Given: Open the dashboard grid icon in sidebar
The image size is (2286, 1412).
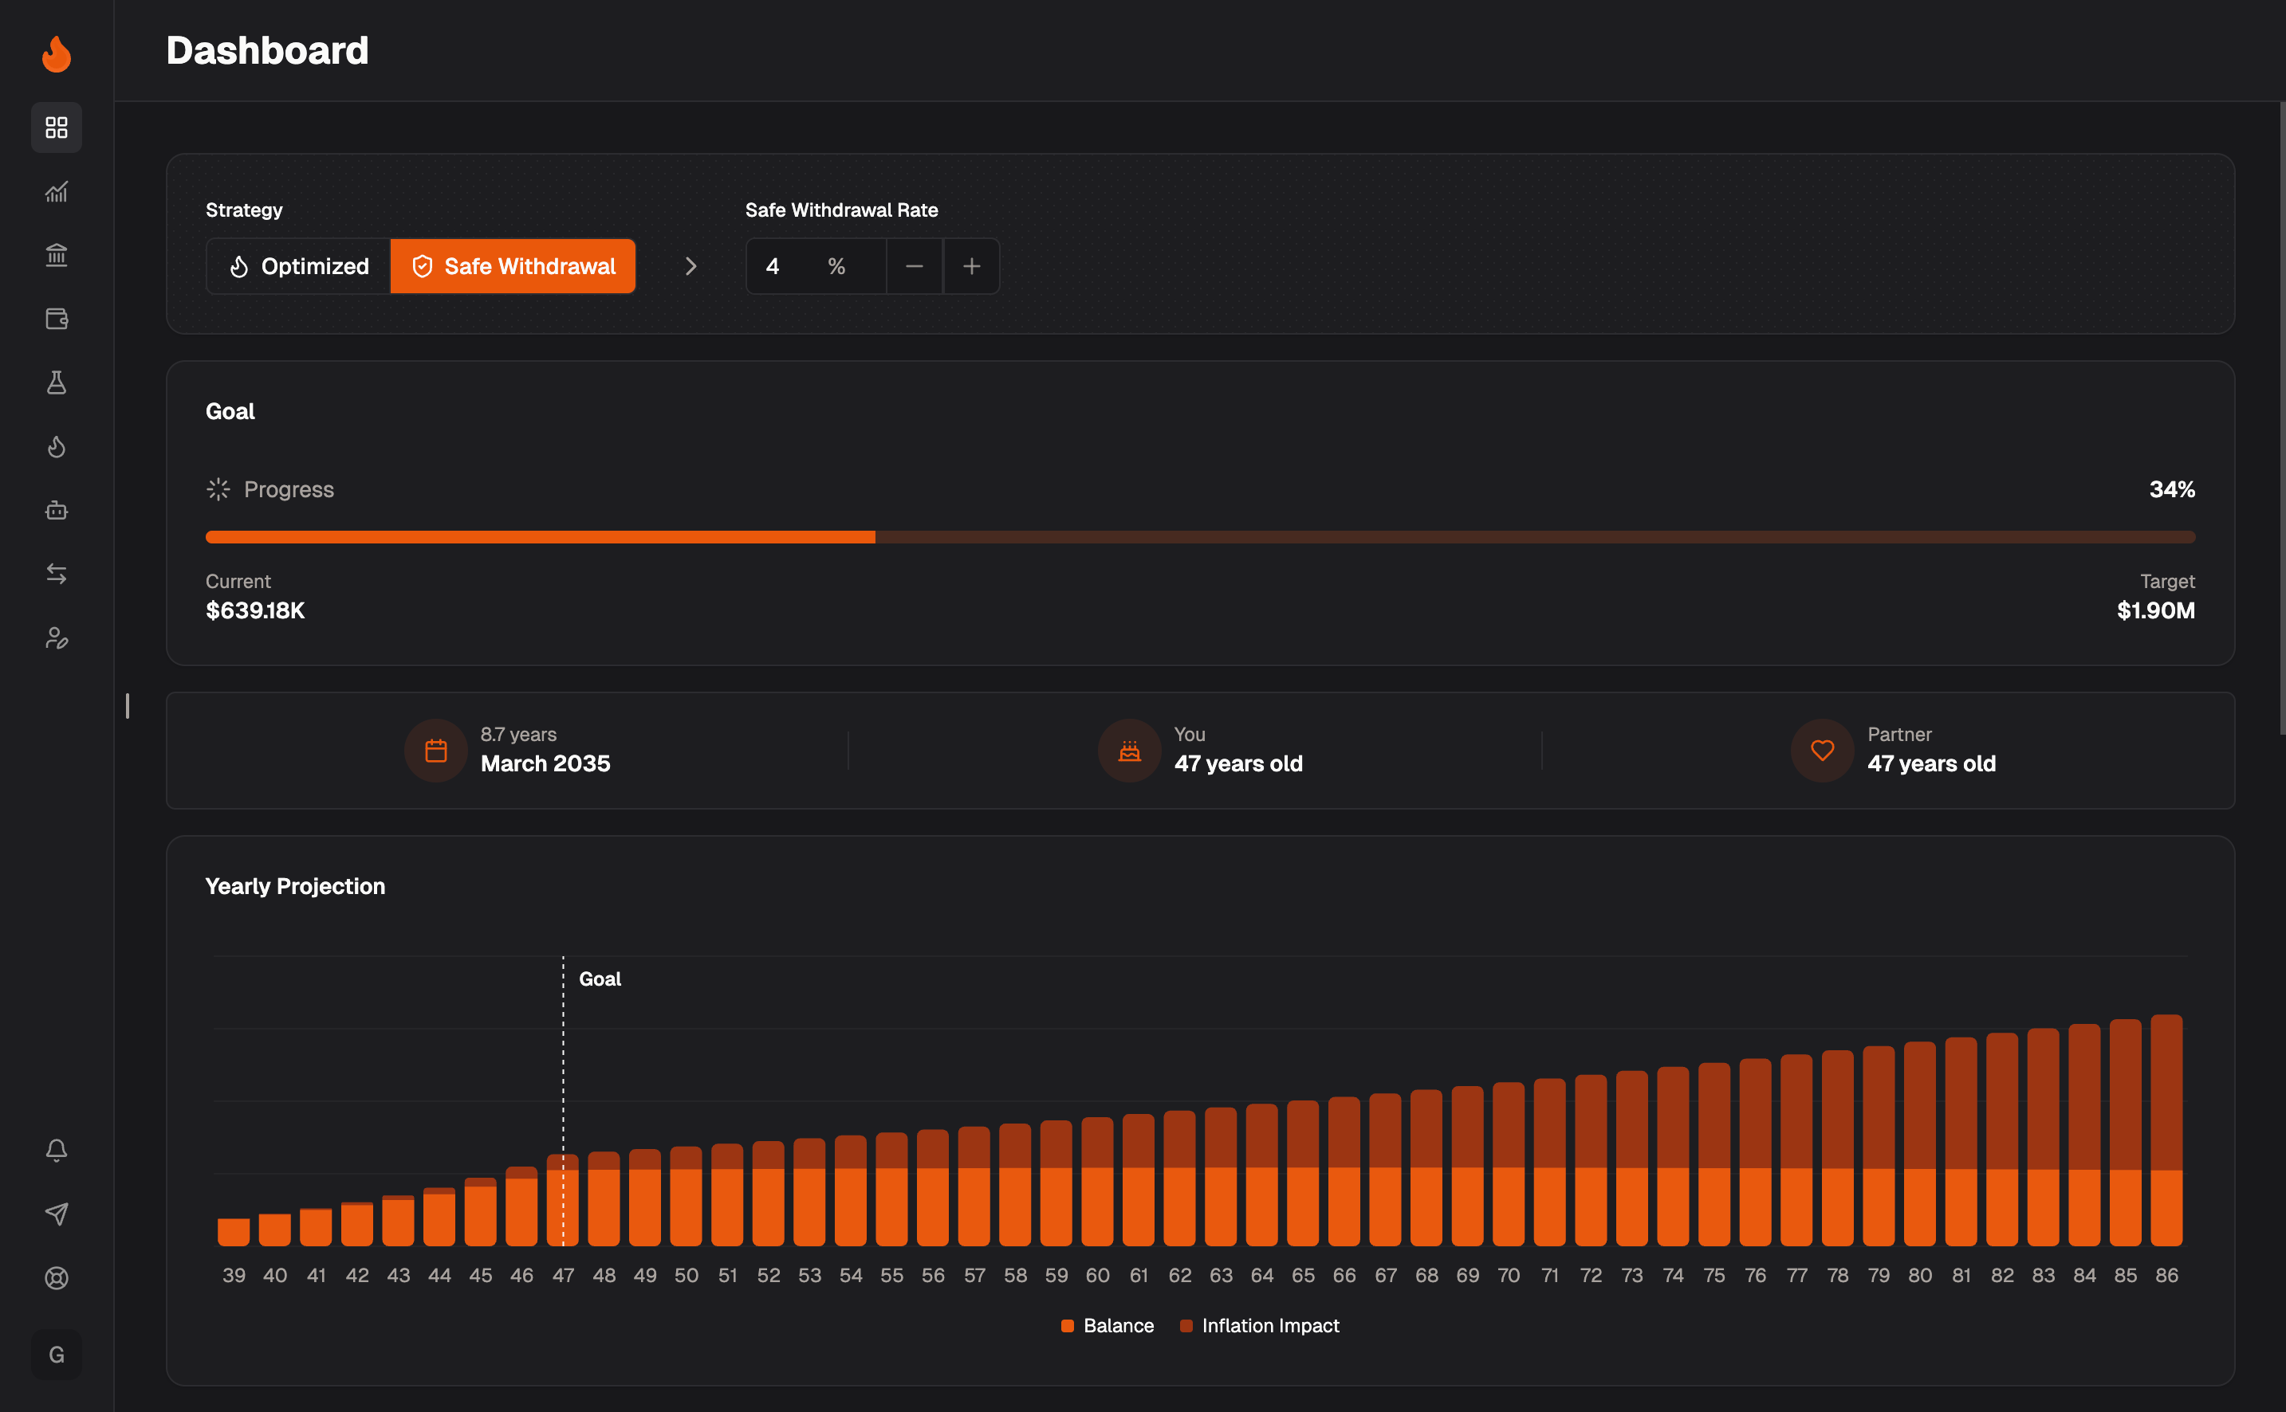Looking at the screenshot, I should click(56, 127).
